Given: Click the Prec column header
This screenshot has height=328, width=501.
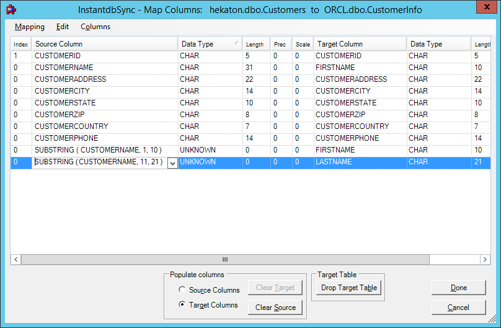Looking at the screenshot, I should 282,44.
